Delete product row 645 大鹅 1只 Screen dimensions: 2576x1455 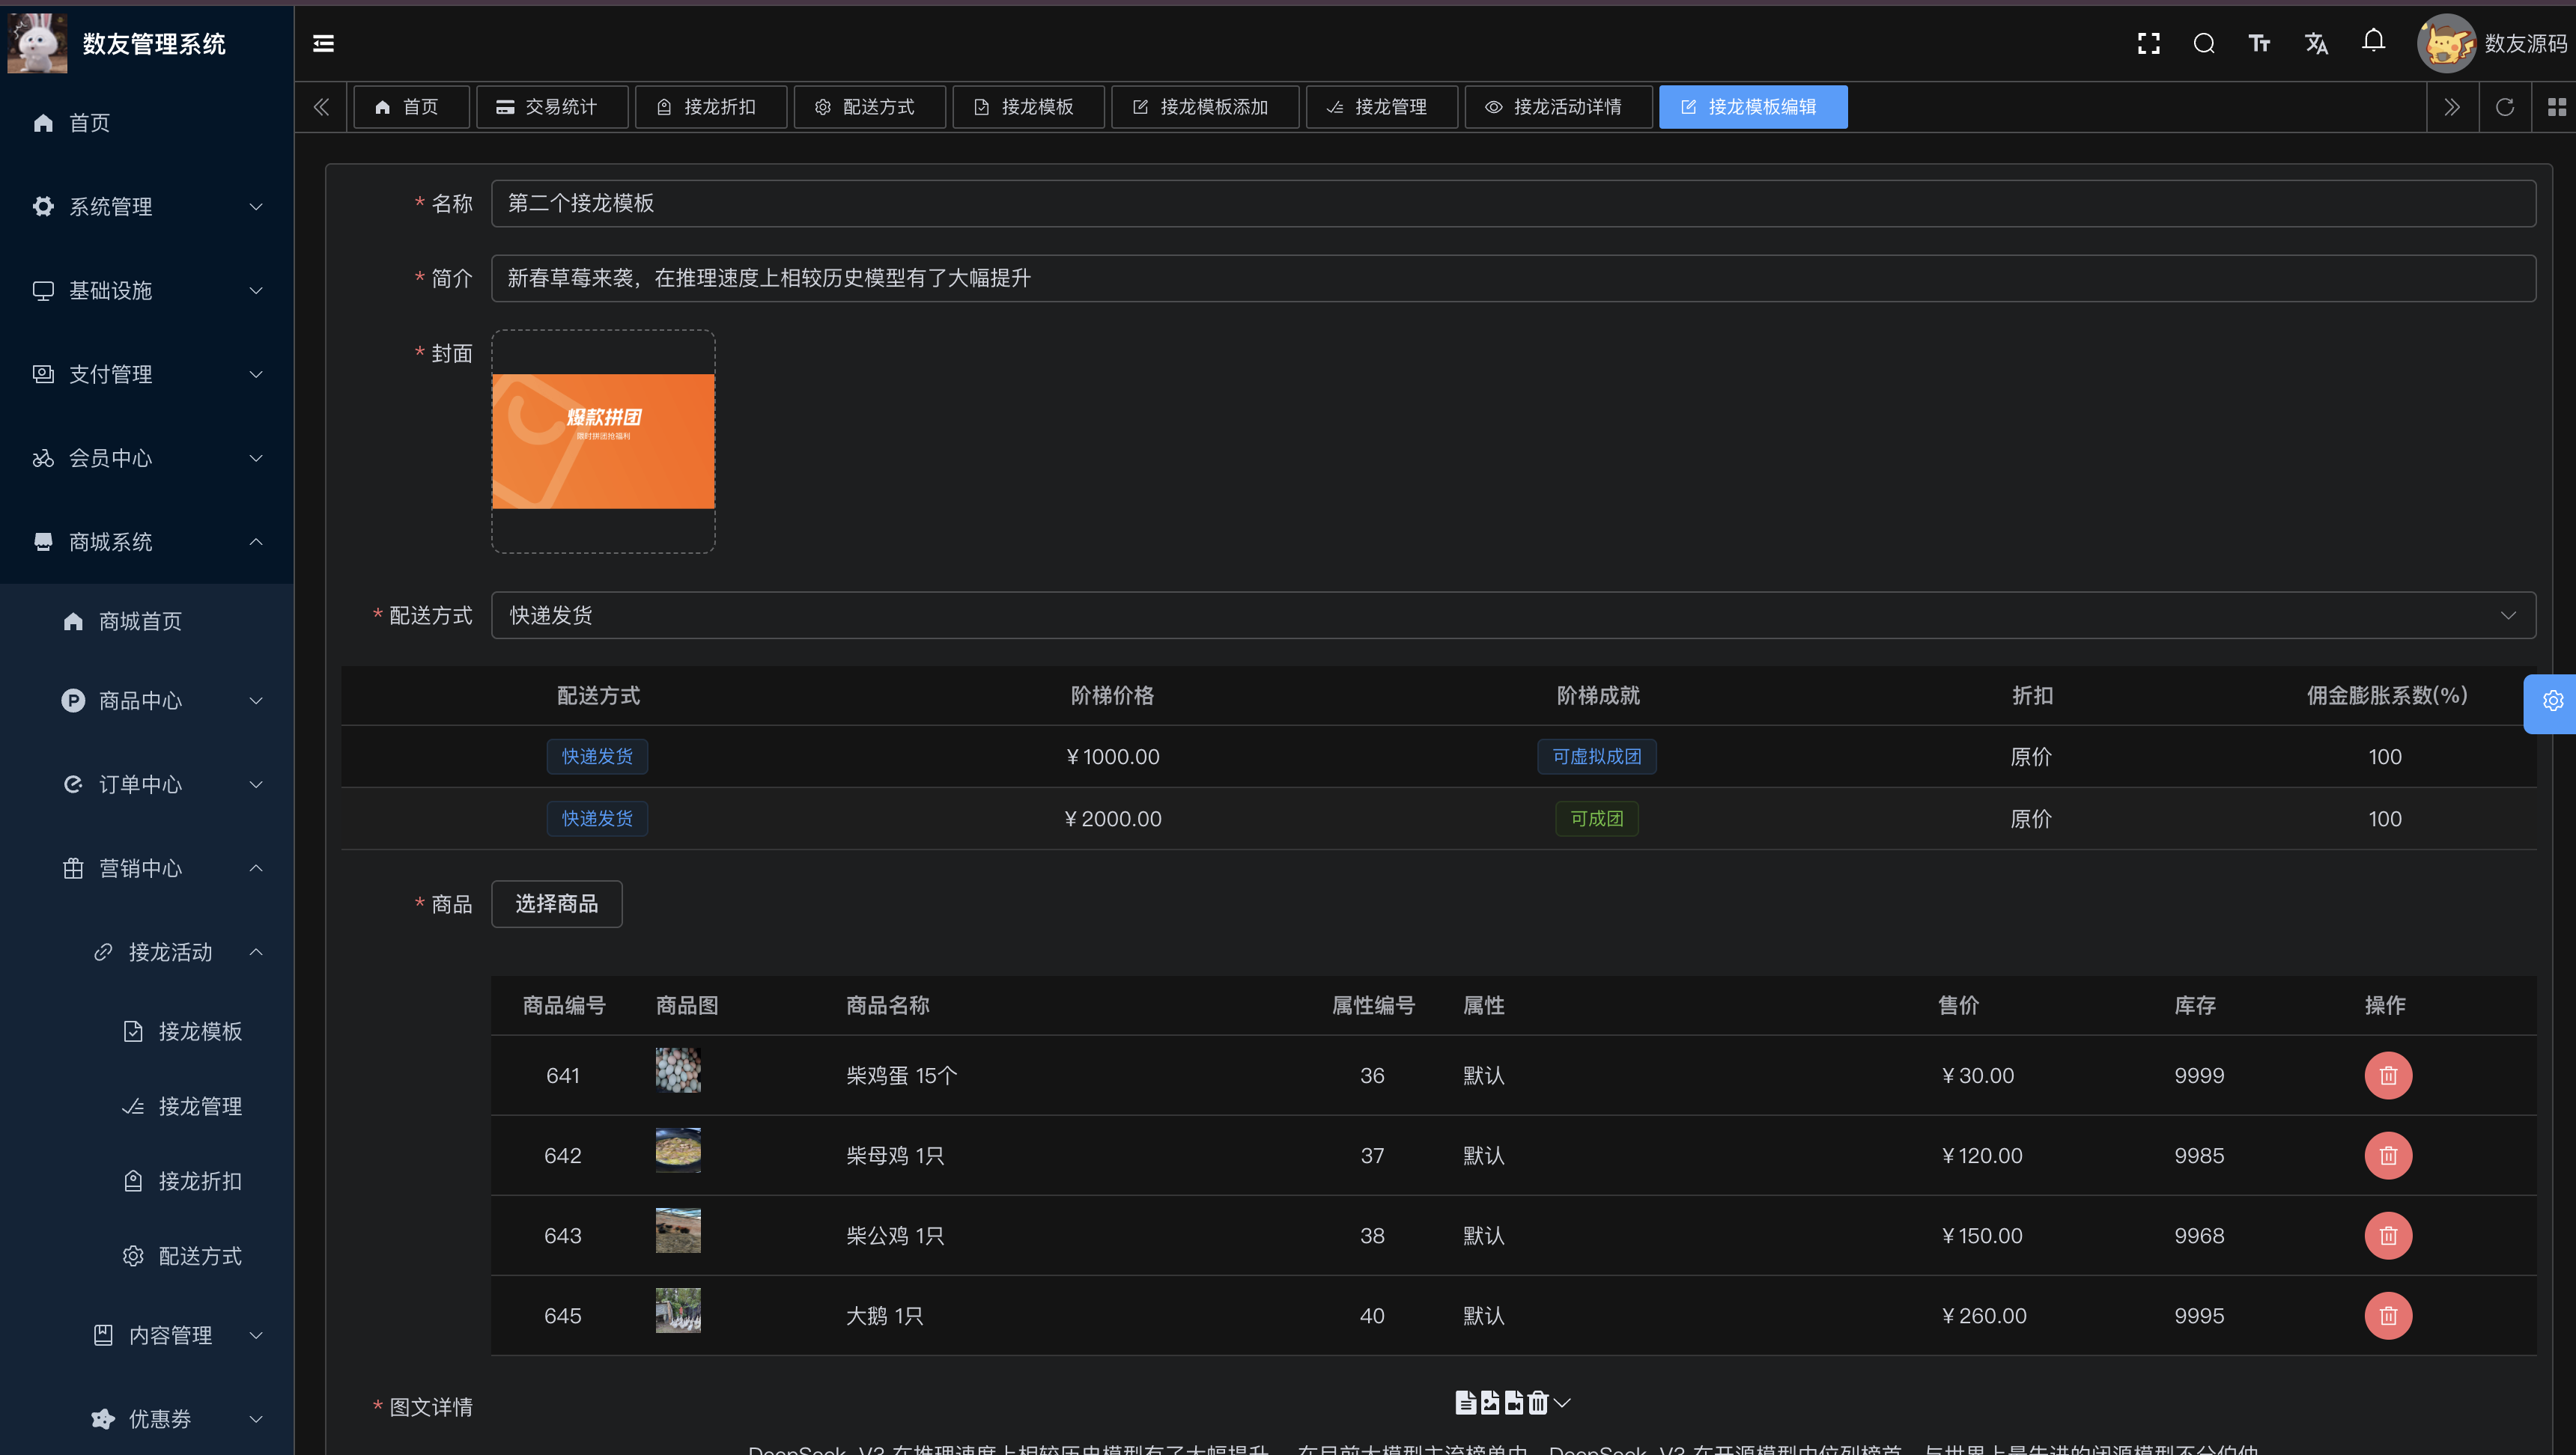(x=2388, y=1315)
